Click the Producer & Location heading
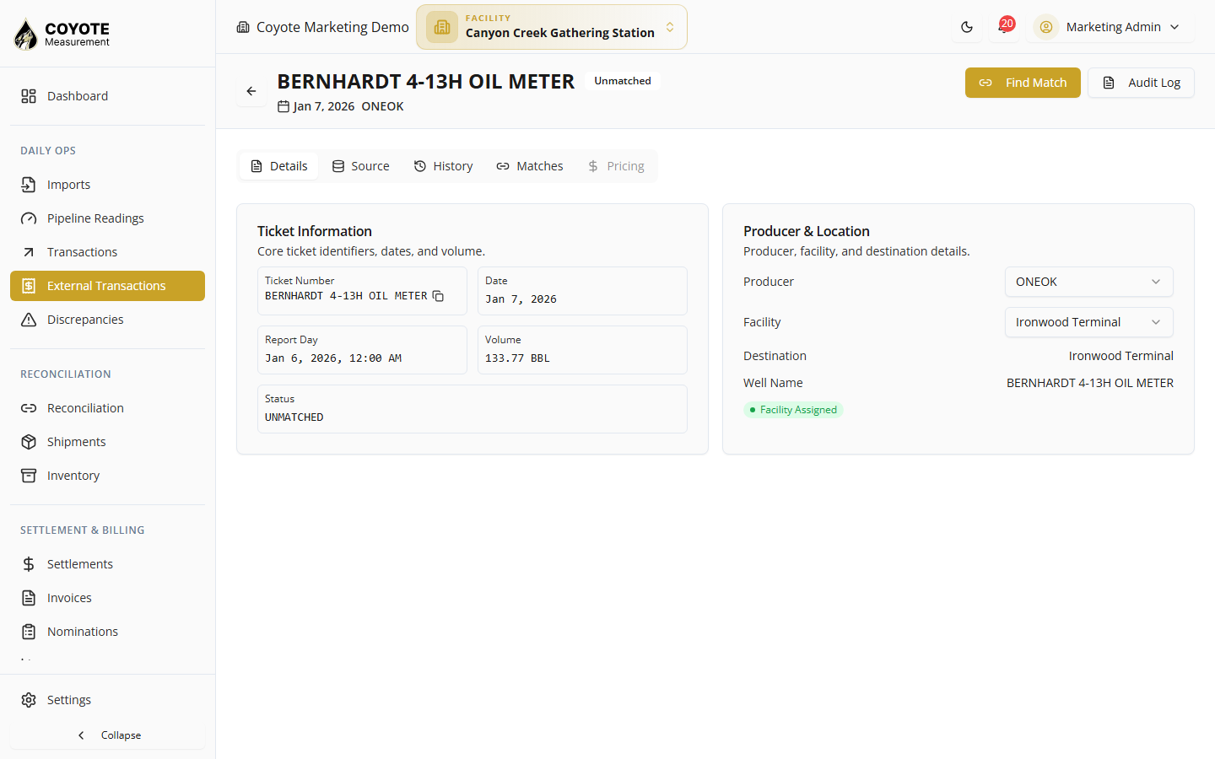The height and width of the screenshot is (759, 1215). click(807, 231)
